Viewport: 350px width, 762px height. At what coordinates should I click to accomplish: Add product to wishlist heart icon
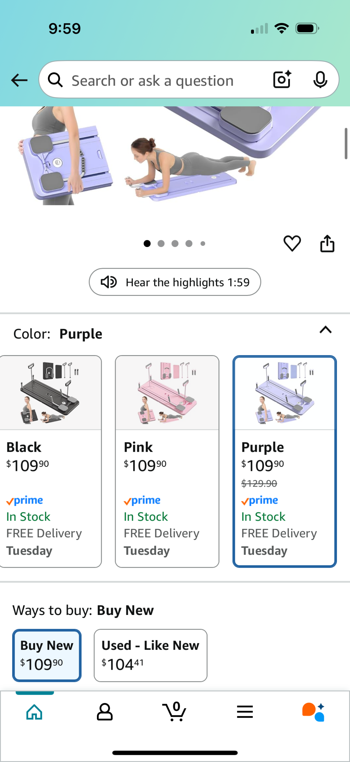pos(292,243)
